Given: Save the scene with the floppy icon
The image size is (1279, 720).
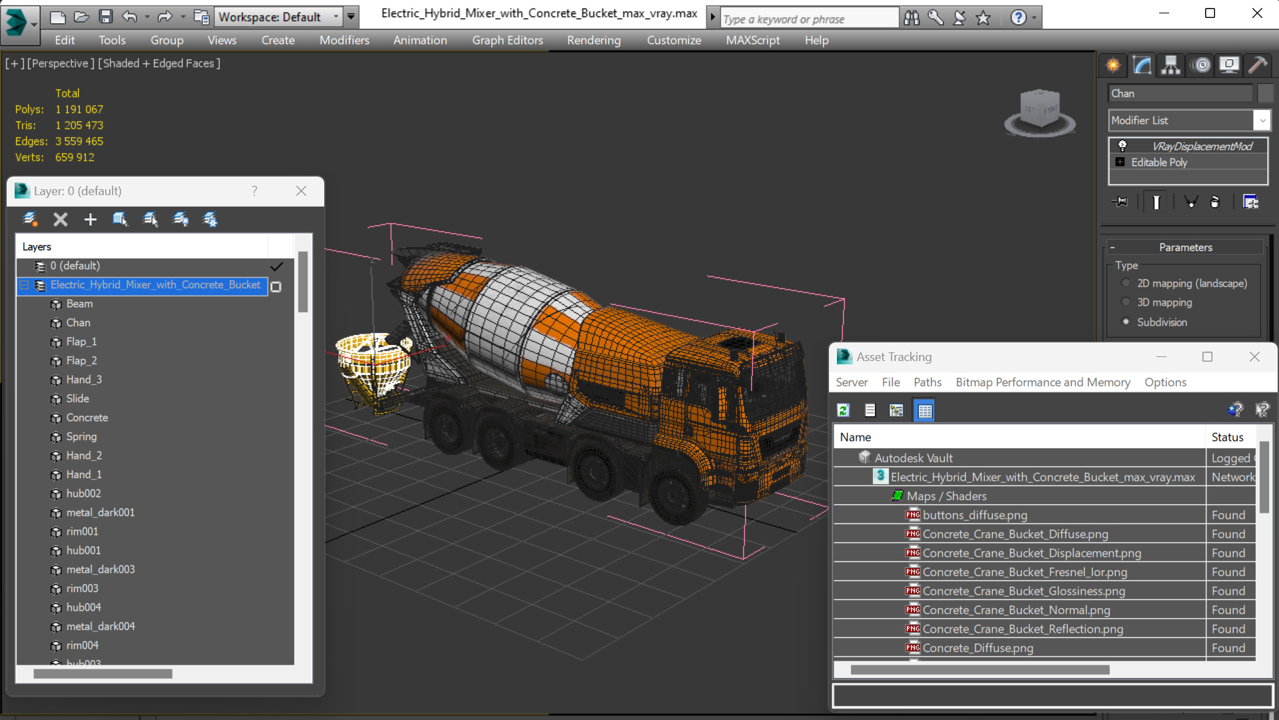Looking at the screenshot, I should click(x=105, y=17).
